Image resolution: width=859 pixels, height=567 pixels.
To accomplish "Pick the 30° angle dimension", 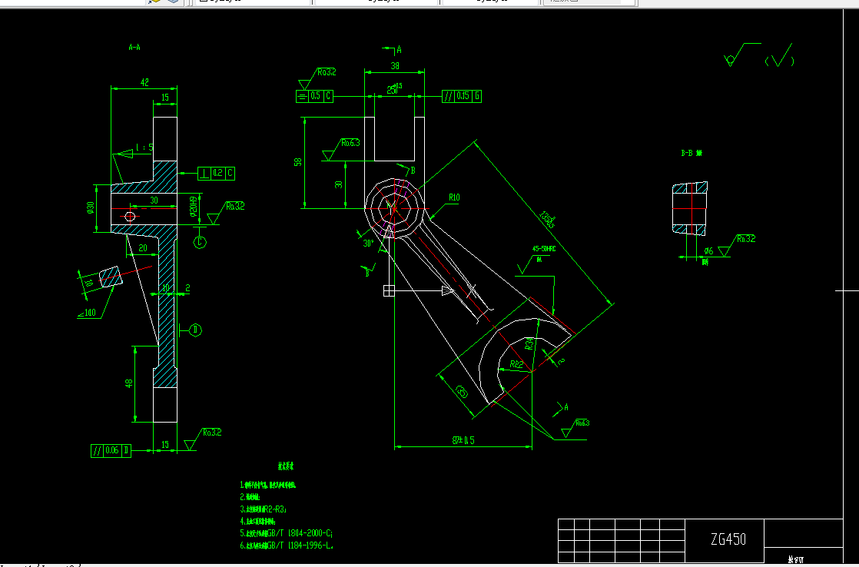I will (368, 244).
